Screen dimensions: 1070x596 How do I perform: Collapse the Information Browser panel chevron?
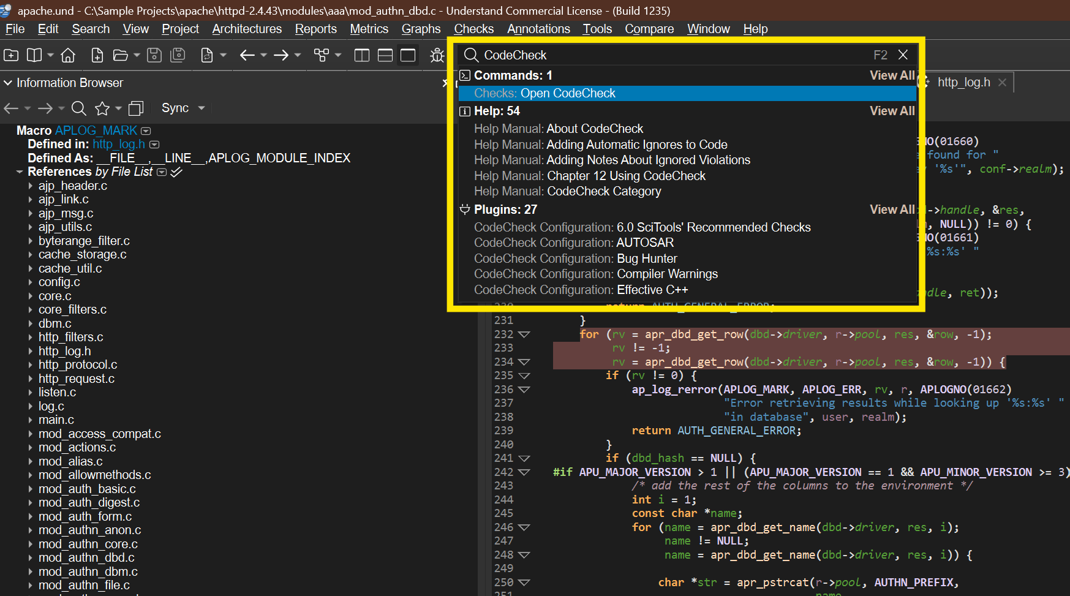pyautogui.click(x=8, y=83)
